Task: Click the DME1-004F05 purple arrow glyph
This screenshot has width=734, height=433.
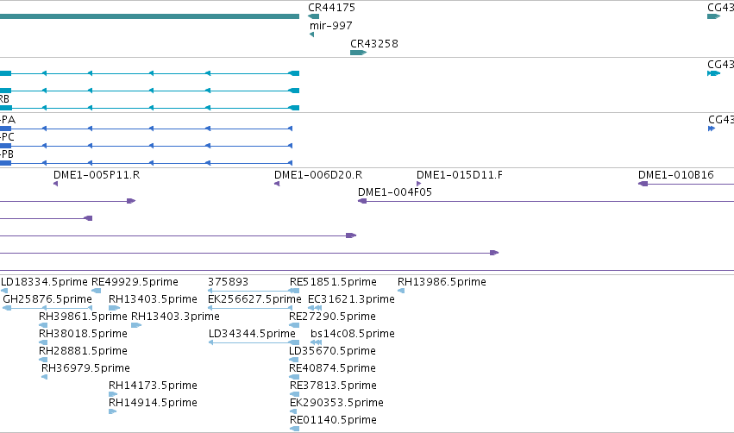Action: tap(362, 201)
